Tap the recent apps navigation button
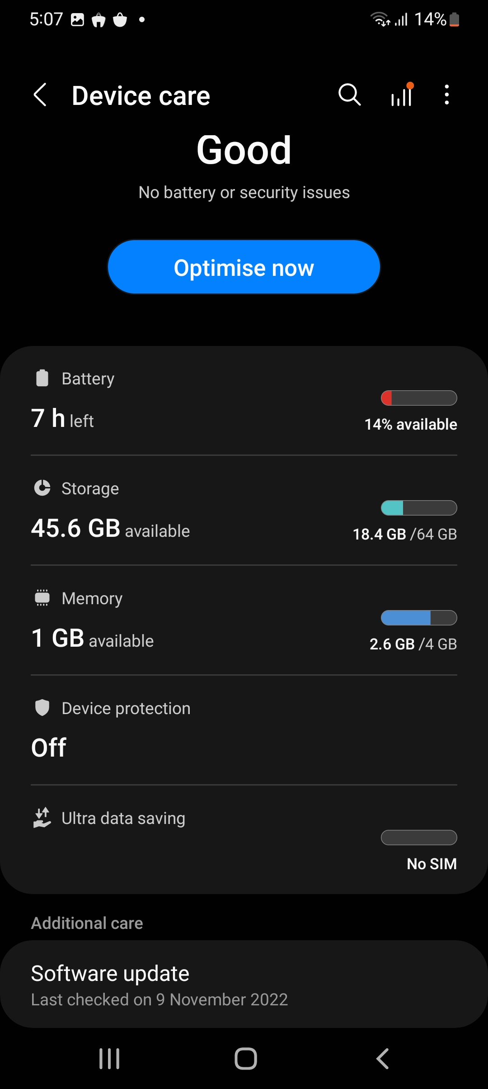Screen dimensions: 488x1089 109,1059
